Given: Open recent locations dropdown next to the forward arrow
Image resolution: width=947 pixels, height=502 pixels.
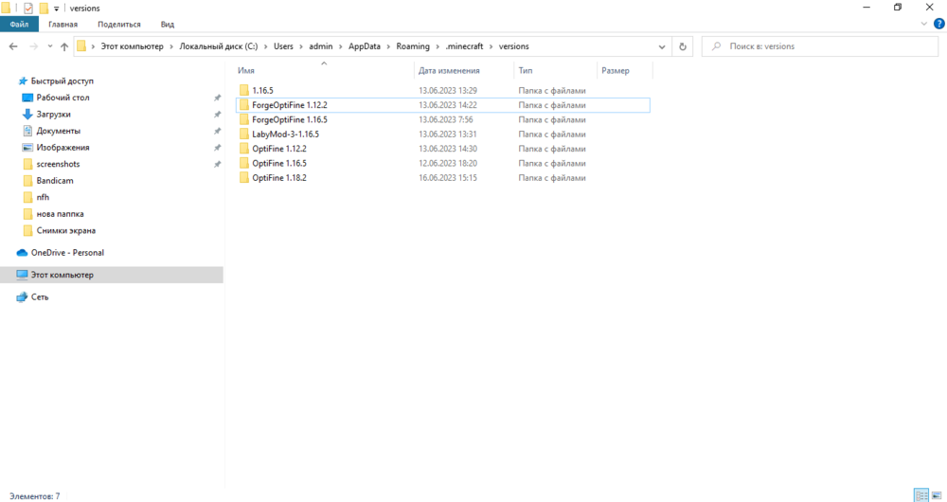Looking at the screenshot, I should [49, 46].
